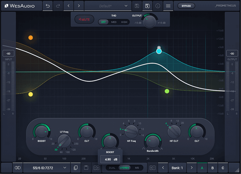Screen dimensions: 241x174
Task: Click the undo arrow icon
Action: (x=48, y=6)
